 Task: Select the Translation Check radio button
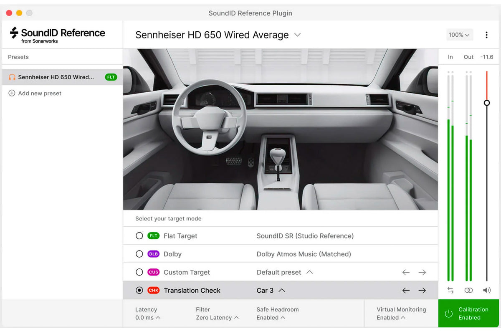tap(139, 290)
